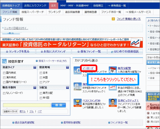Screen dimensions: 160x129
Task: Click the building REIT category icon
Action: [78, 87]
